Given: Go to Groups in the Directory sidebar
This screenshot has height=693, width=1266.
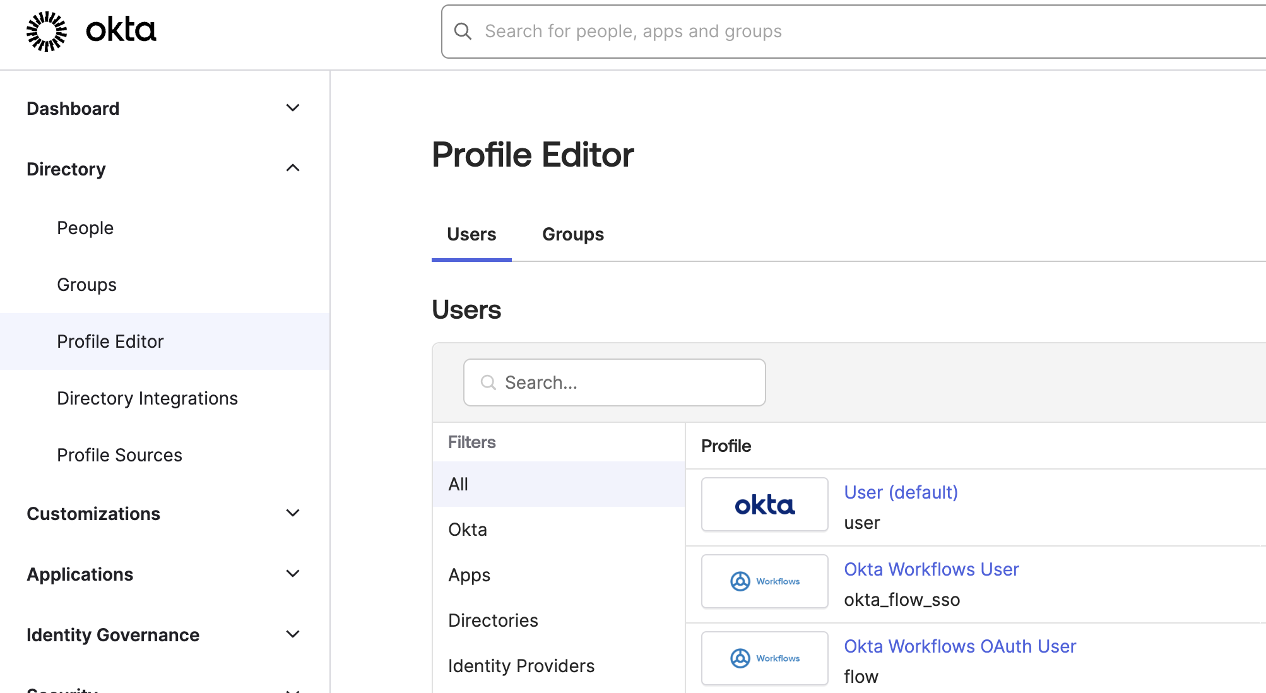Looking at the screenshot, I should tap(164, 285).
